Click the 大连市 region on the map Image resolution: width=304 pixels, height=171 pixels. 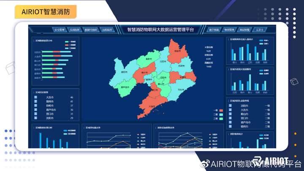[x=152, y=106]
